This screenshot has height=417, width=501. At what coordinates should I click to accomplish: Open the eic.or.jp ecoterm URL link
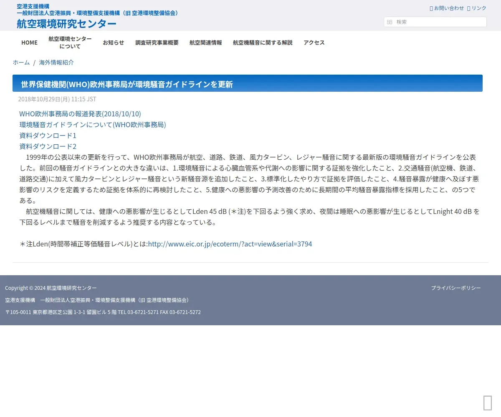click(x=230, y=244)
